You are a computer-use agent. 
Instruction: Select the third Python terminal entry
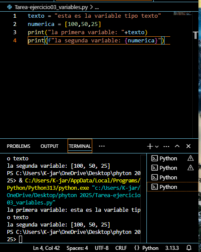pos(172,177)
